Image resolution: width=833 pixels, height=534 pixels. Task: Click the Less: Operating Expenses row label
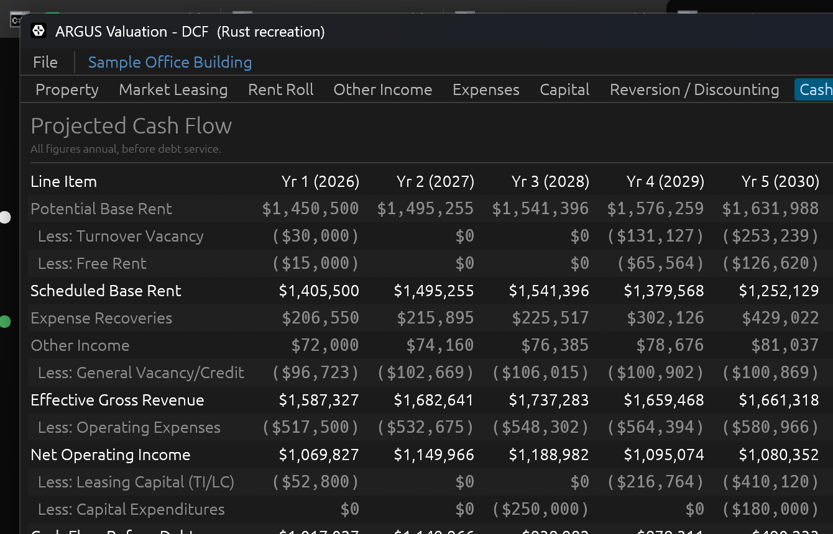(129, 427)
